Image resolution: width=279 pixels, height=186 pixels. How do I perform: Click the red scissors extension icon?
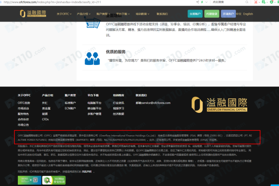(256, 2)
